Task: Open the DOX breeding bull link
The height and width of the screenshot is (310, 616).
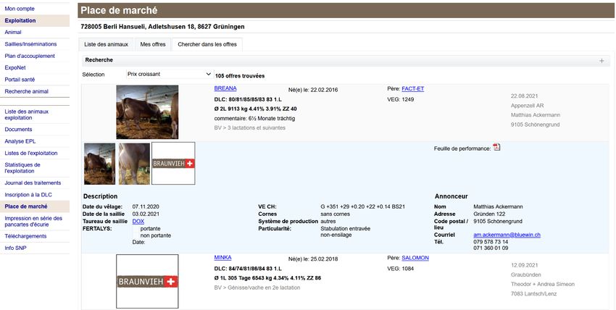Action: (138, 221)
